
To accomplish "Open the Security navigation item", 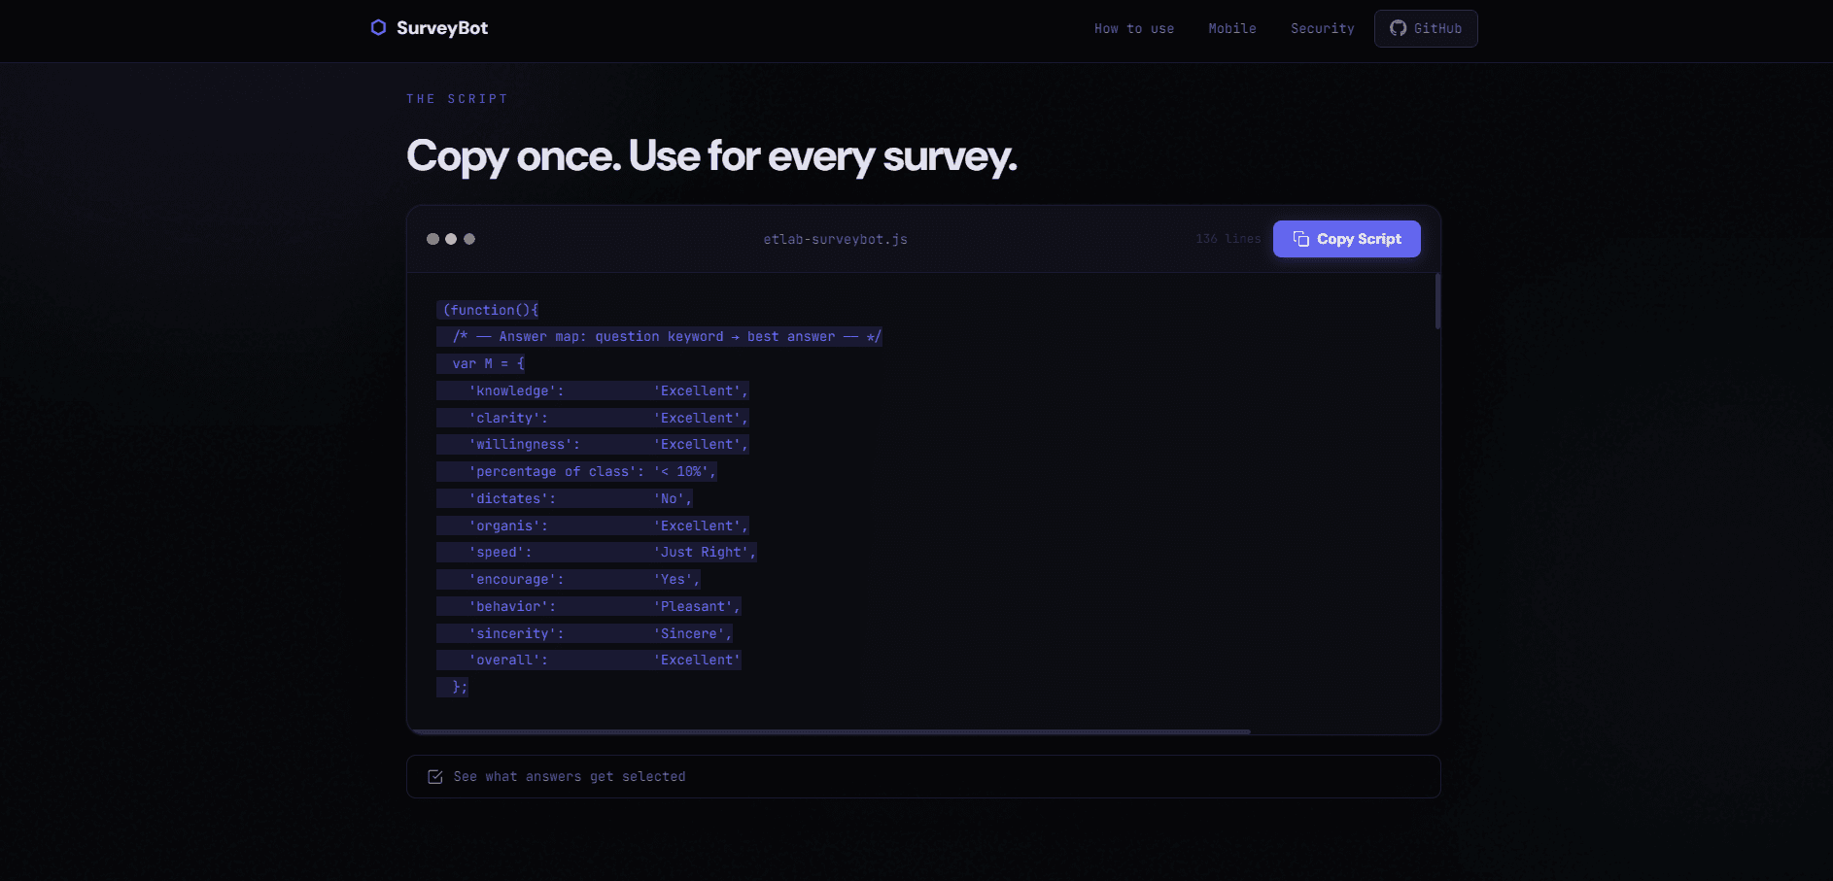I will coord(1322,28).
